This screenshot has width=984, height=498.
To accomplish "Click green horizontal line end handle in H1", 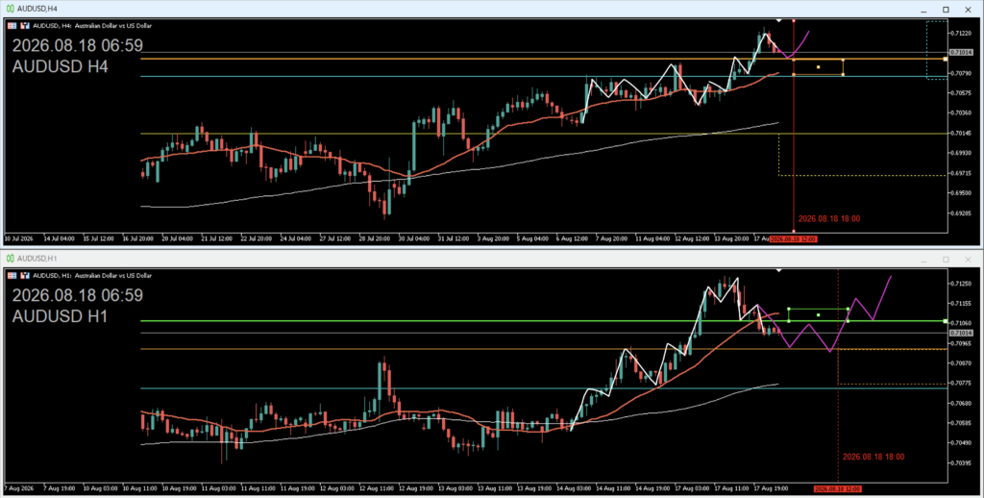I will (x=946, y=321).
